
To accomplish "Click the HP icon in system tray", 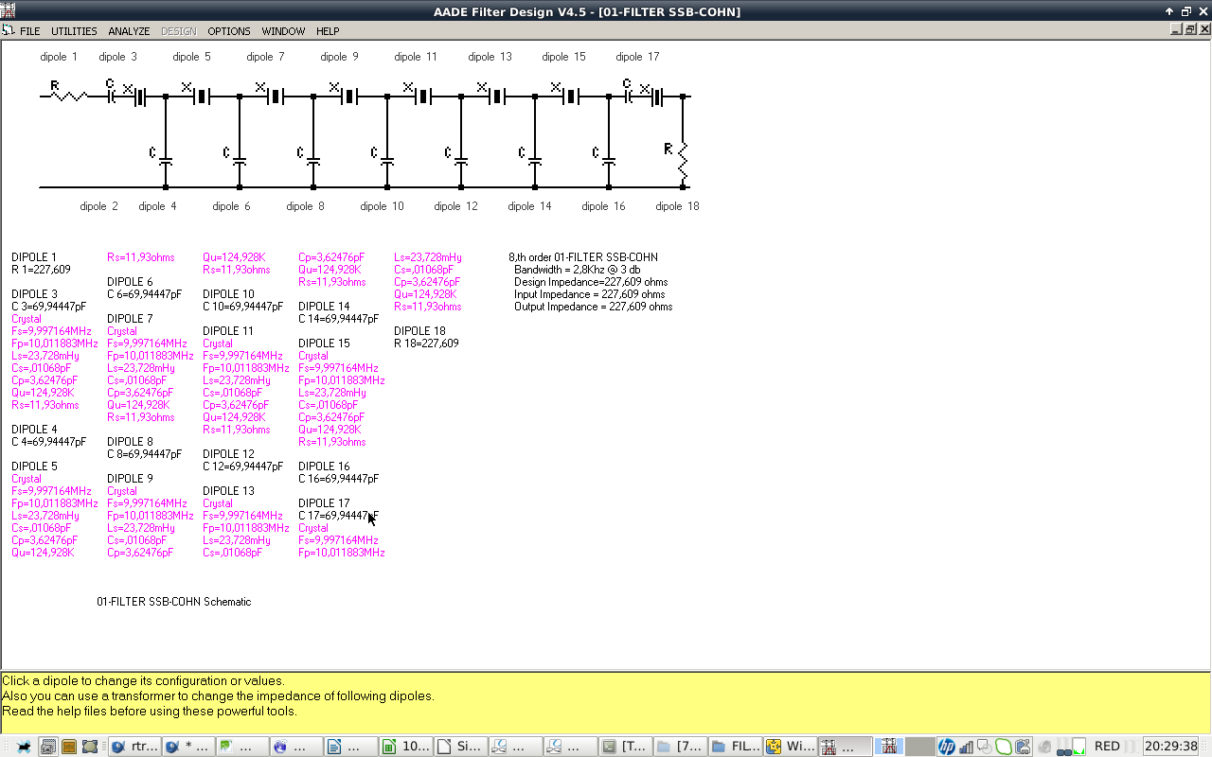I will point(946,746).
